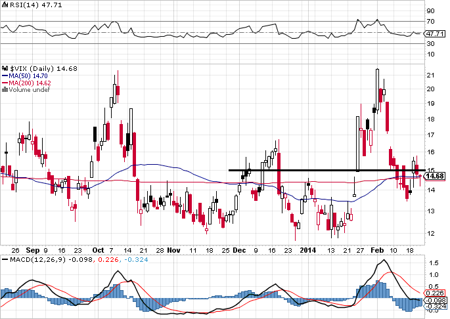Image resolution: width=450 pixels, height=319 pixels.
Task: Click the 17 price axis label
Action: (430, 135)
